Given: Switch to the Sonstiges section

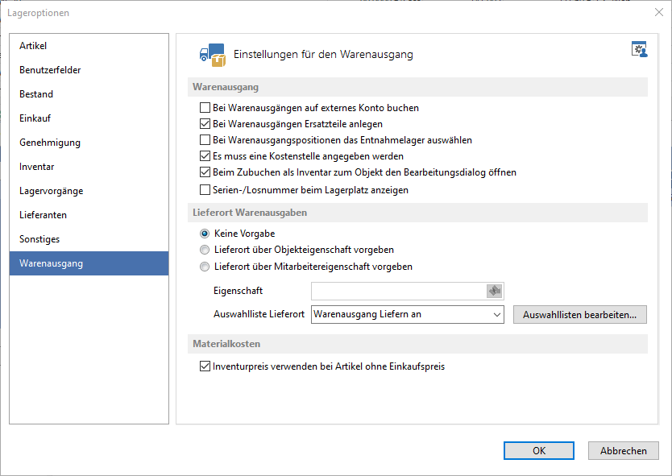Looking at the screenshot, I should 89,239.
